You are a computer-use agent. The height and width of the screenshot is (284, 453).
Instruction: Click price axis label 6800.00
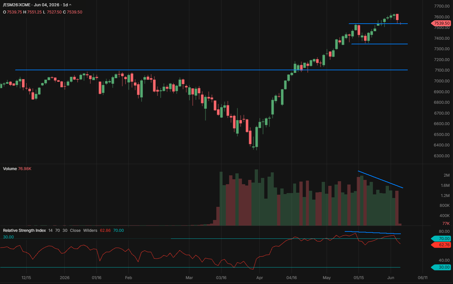tap(442, 102)
